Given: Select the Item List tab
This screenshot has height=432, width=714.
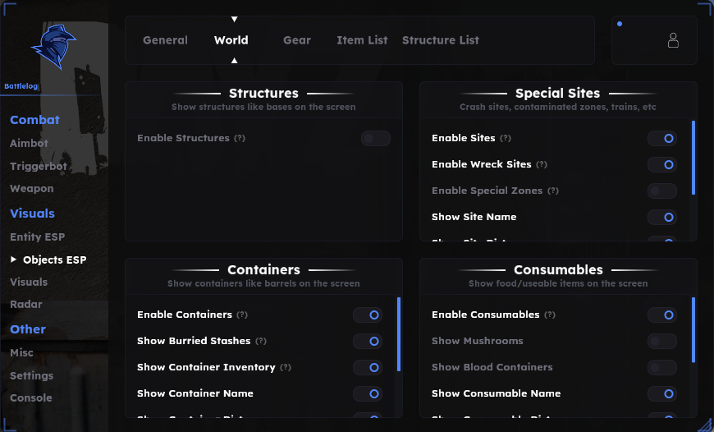Looking at the screenshot, I should coord(362,40).
